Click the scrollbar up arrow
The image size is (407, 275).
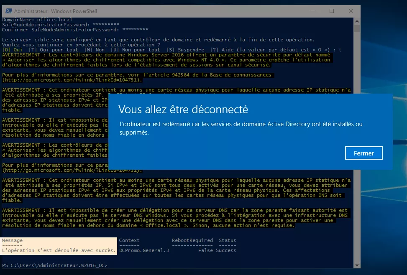coord(357,21)
